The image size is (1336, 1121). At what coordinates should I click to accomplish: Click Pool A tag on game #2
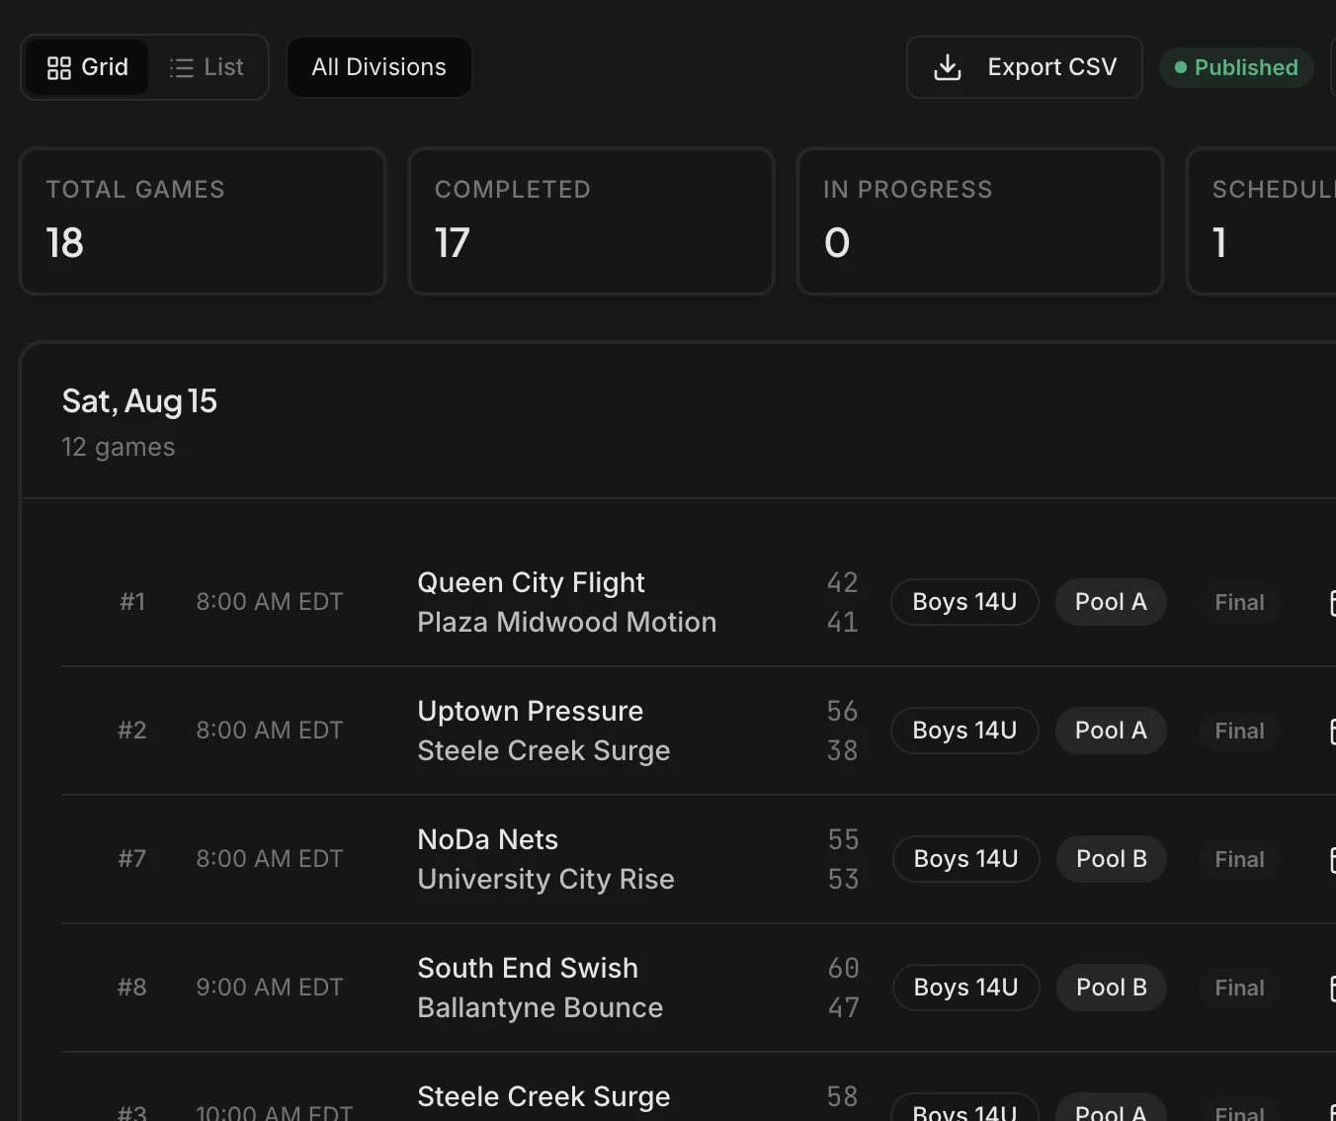coord(1111,731)
